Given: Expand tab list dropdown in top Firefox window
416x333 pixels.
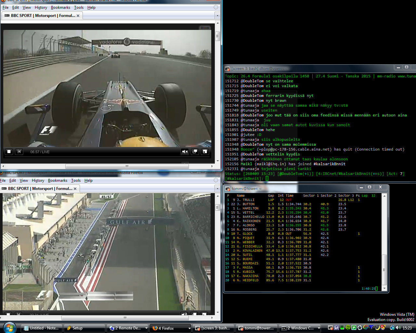Looking at the screenshot, I should [x=217, y=16].
